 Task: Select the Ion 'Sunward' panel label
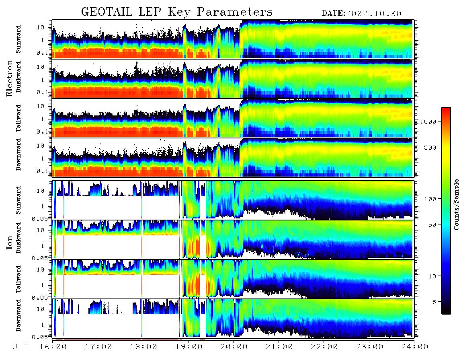[x=18, y=200]
